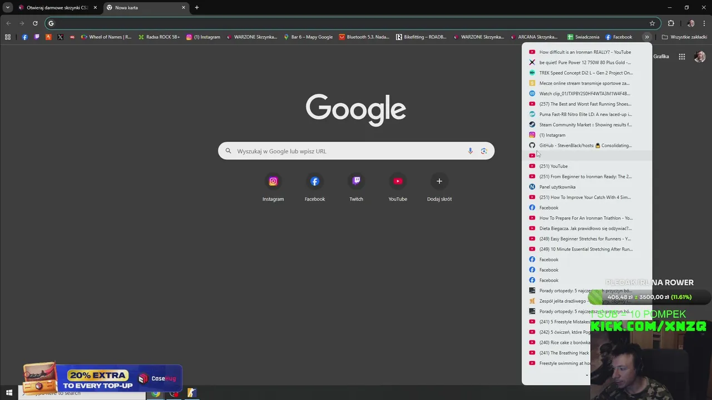
Task: Open the (1) Instagram bookmark in bookmarks bar
Action: tap(203, 37)
